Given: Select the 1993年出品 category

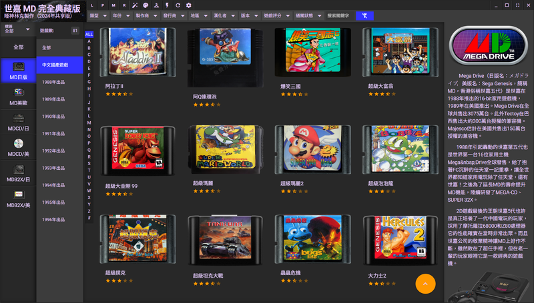Looking at the screenshot, I should (x=60, y=168).
